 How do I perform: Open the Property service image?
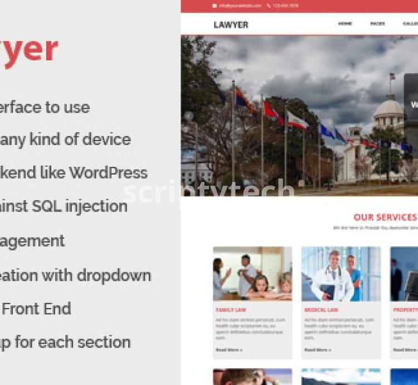point(404,273)
